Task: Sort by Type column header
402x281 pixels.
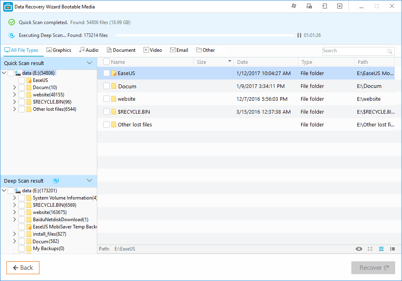Action: point(326,62)
